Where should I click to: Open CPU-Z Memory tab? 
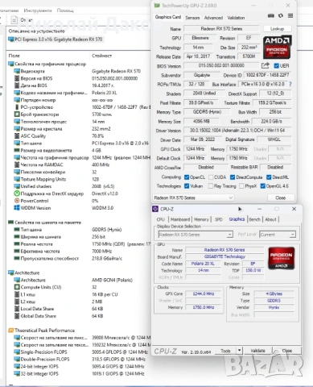coord(201,219)
